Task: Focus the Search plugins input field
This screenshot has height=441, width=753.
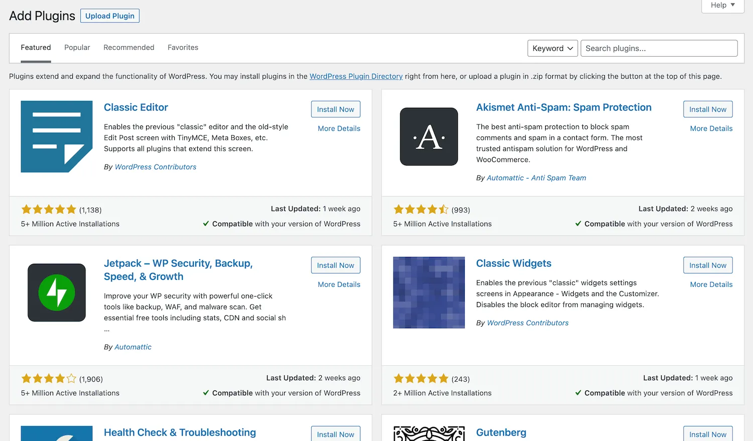Action: point(659,48)
